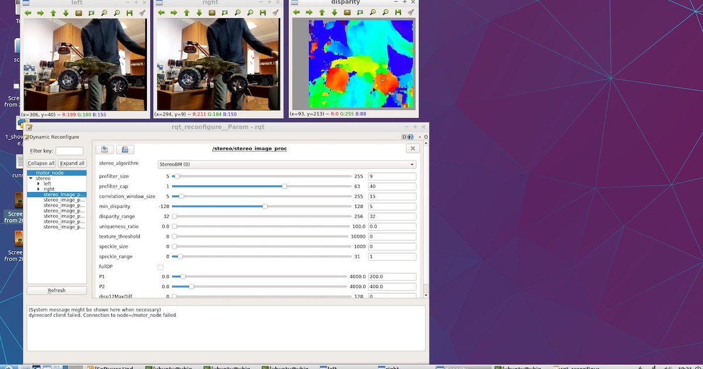
Task: Reset zoom to original in disparity window
Action: 347,12
